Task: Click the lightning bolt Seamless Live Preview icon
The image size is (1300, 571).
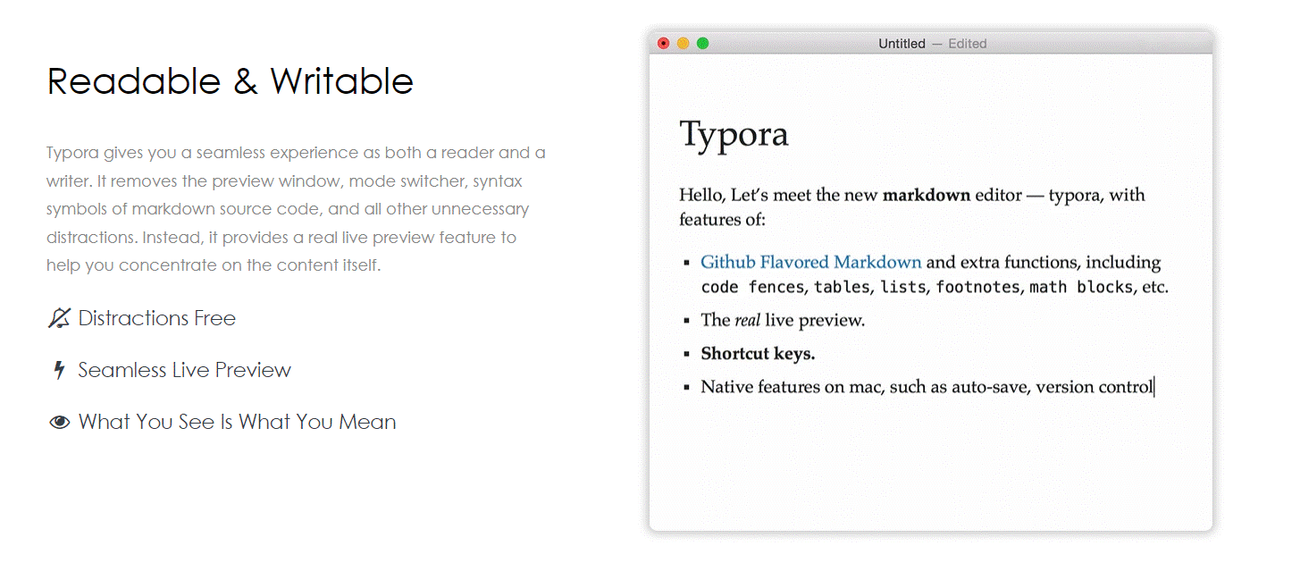Action: pos(59,370)
